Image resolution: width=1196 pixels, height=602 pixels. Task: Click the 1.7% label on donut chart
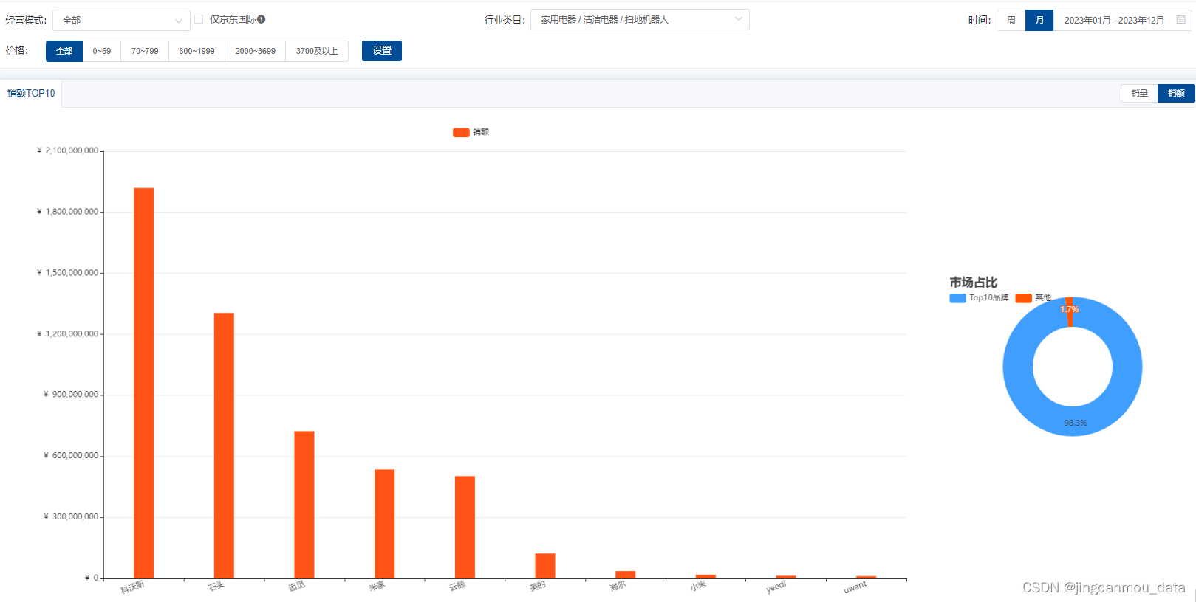1070,309
